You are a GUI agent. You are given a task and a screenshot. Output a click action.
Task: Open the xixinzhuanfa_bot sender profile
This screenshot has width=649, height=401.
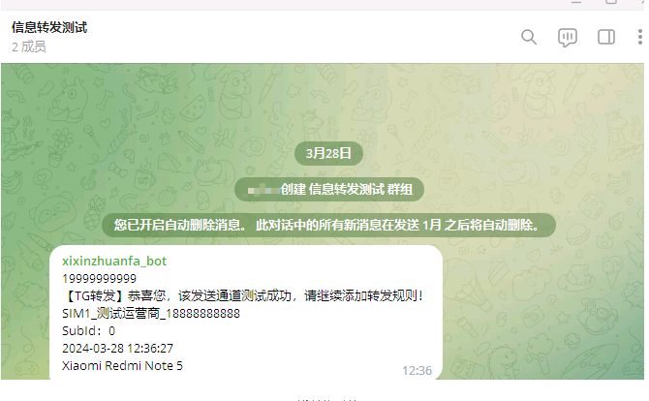(114, 262)
